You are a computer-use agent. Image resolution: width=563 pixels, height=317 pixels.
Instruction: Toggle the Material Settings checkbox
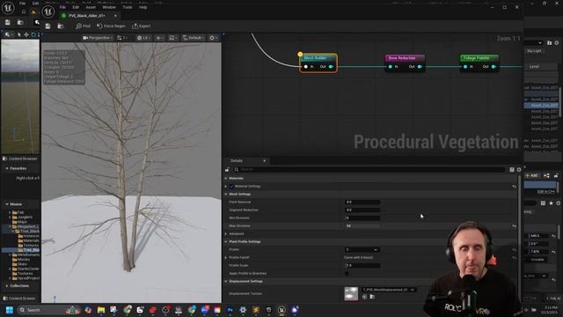pos(231,186)
